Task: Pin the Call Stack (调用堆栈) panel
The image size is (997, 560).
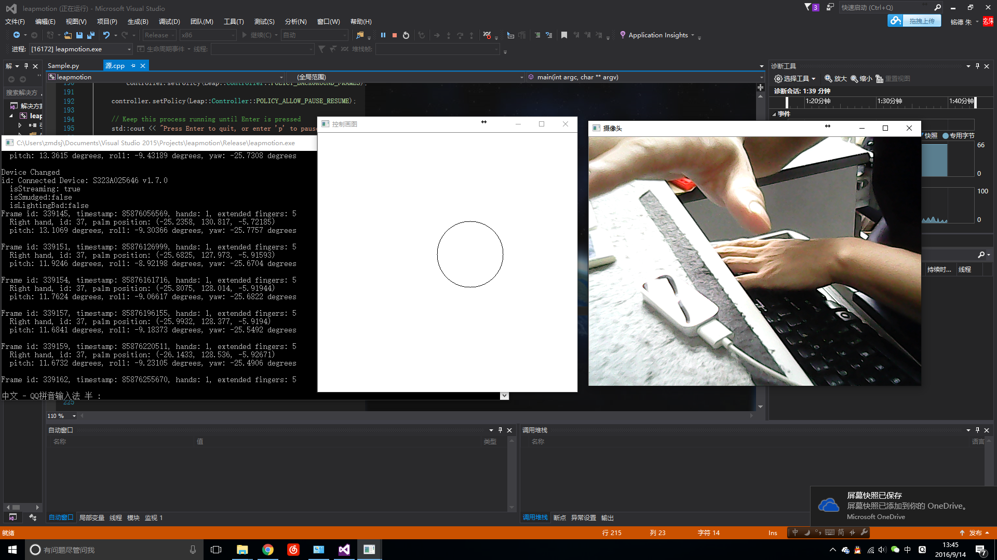Action: click(x=977, y=430)
